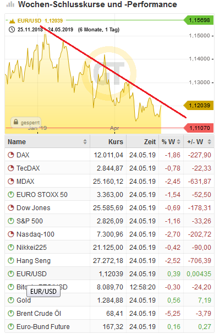Click the red clock icon next to TecDAX
Viewport: 219px width, 334px height.
pos(11,168)
